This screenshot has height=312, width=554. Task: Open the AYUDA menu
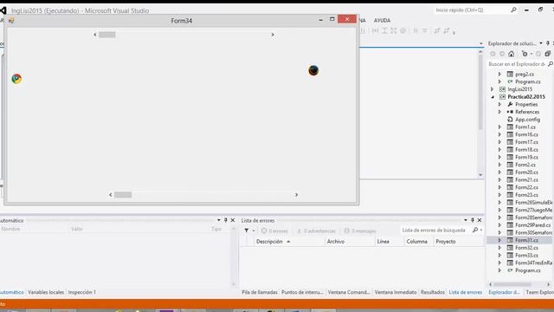click(382, 21)
